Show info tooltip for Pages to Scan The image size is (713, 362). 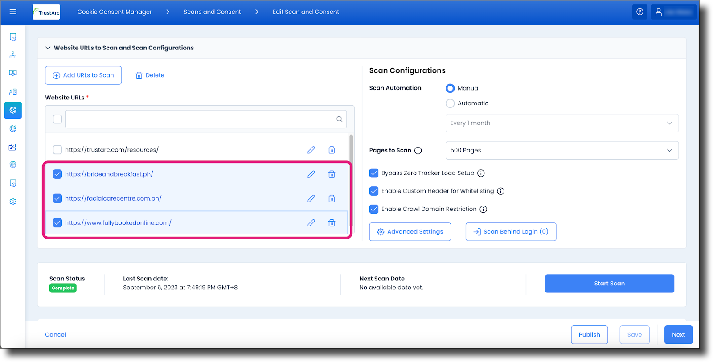(418, 151)
